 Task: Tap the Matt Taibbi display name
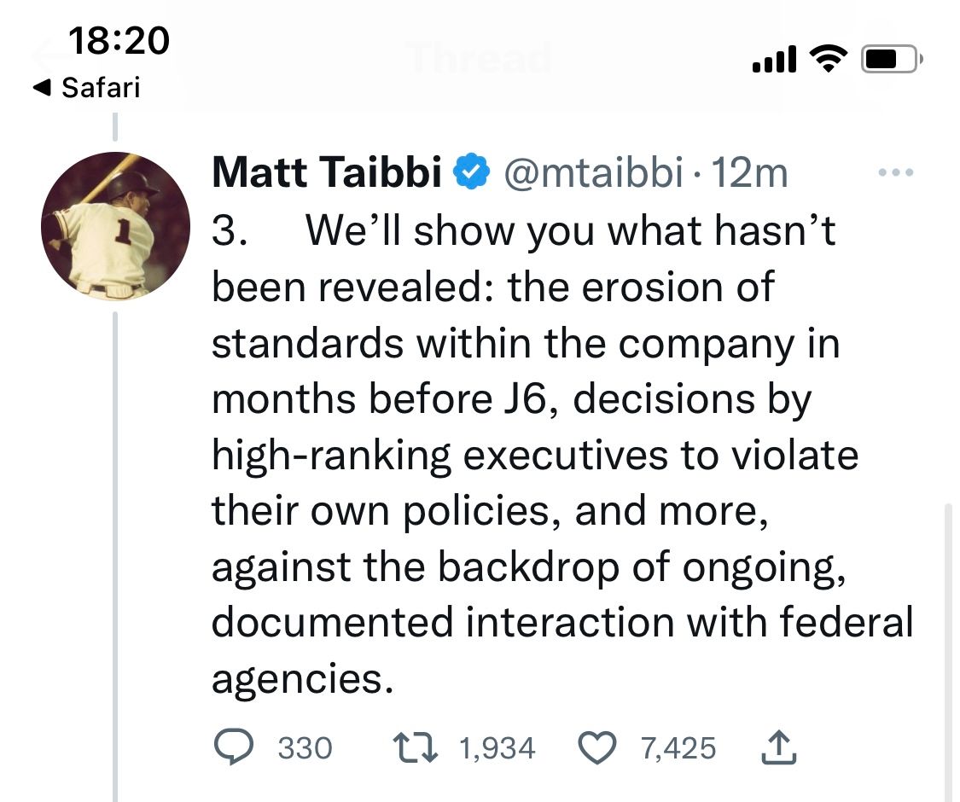pos(326,172)
